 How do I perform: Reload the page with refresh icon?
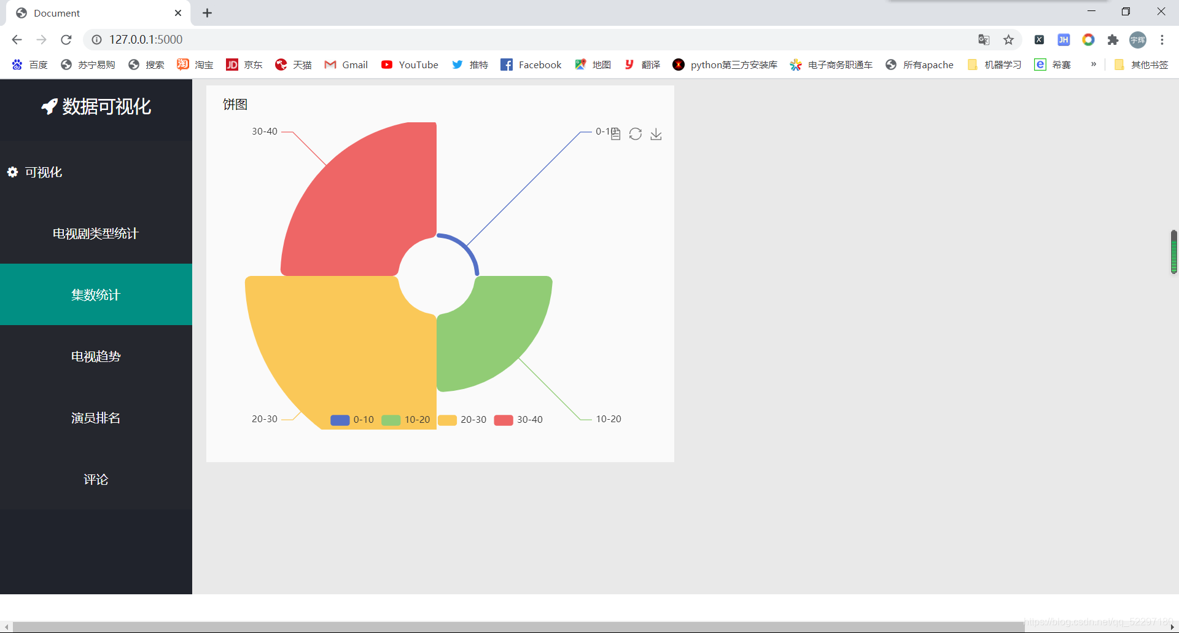[66, 39]
